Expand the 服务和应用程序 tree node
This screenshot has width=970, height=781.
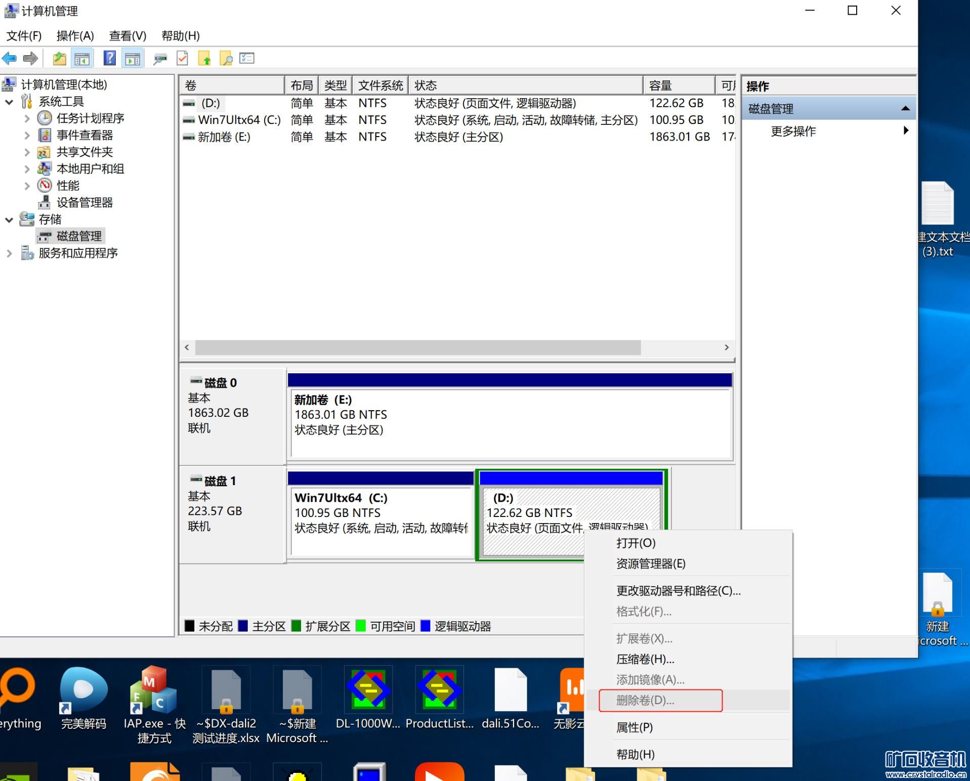point(9,253)
